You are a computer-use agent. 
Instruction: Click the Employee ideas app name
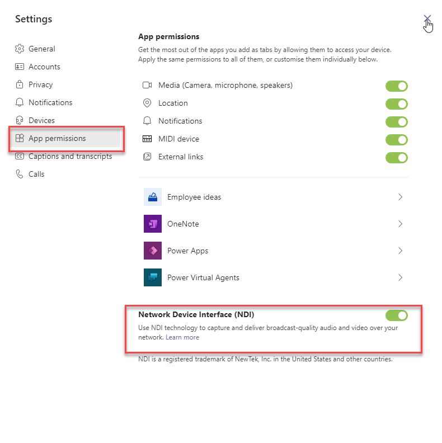point(194,197)
